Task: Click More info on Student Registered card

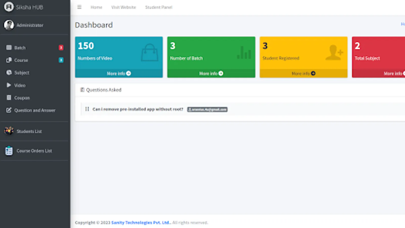Action: point(303,73)
